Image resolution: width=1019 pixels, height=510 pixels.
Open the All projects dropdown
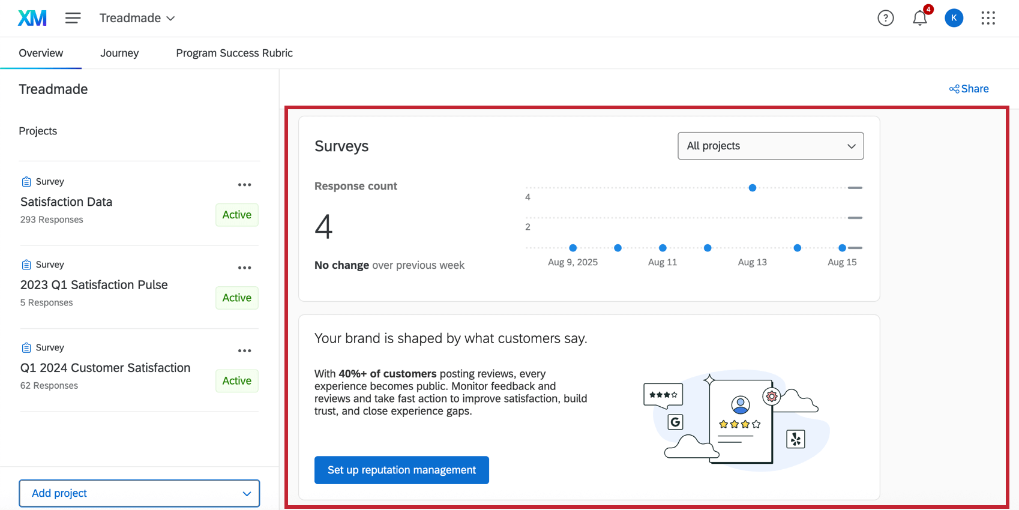[x=771, y=146]
